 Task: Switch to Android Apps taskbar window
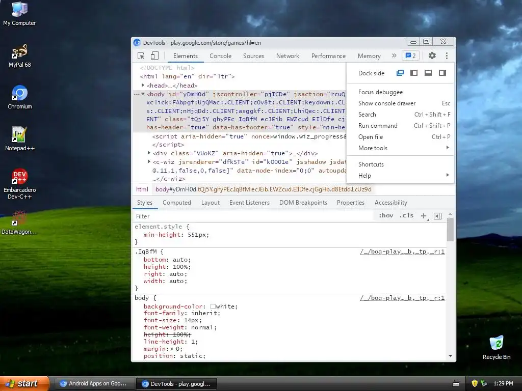coord(94,384)
